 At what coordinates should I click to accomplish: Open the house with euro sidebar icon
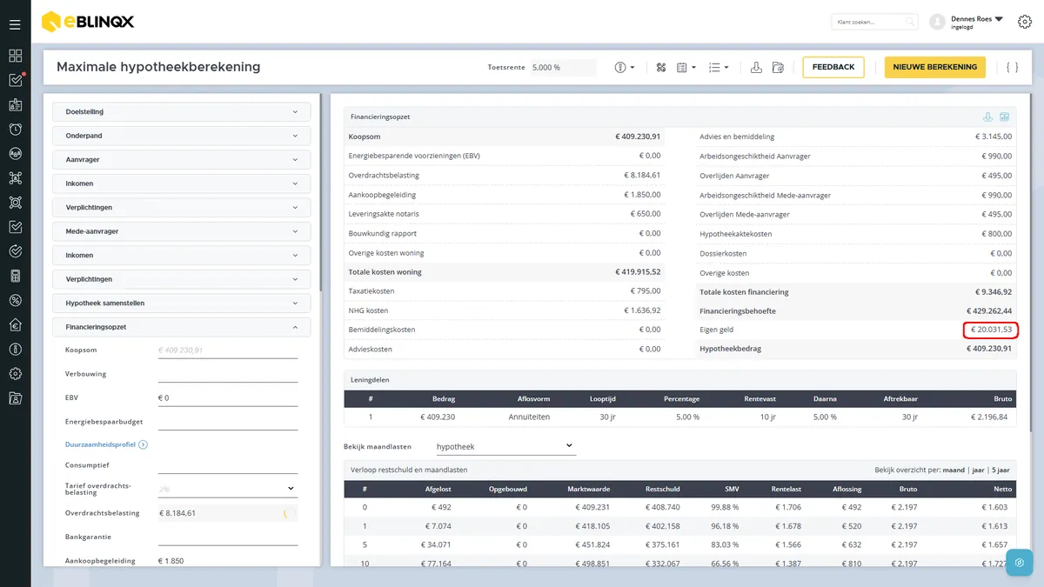pyautogui.click(x=15, y=325)
